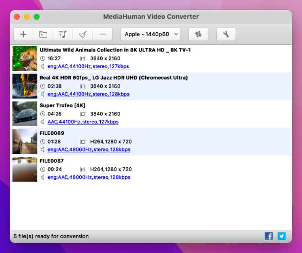Open the Apple - 1440p60 format dropdown
Image resolution: width=302 pixels, height=253 pixels.
pos(151,34)
